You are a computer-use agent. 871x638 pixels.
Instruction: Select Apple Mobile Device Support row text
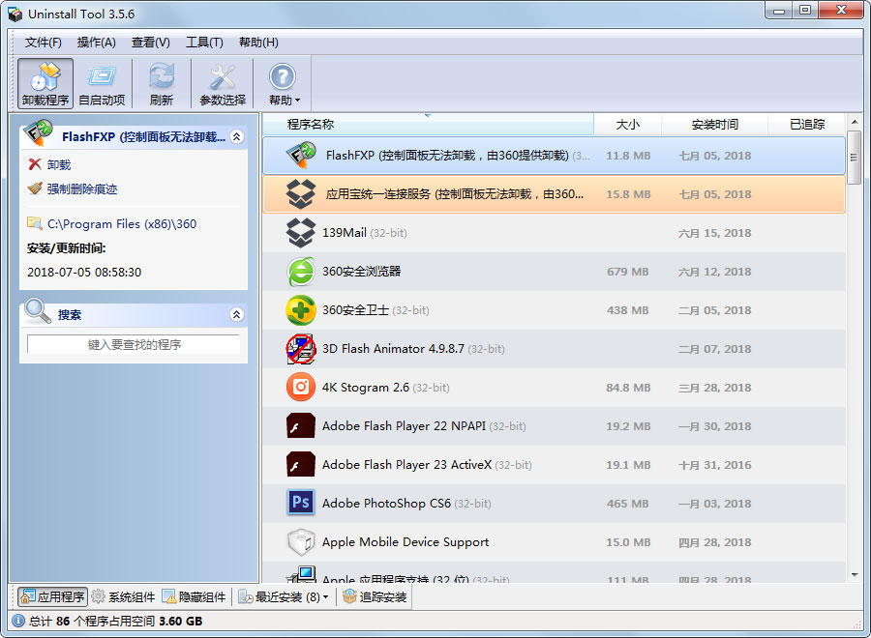[x=405, y=542]
